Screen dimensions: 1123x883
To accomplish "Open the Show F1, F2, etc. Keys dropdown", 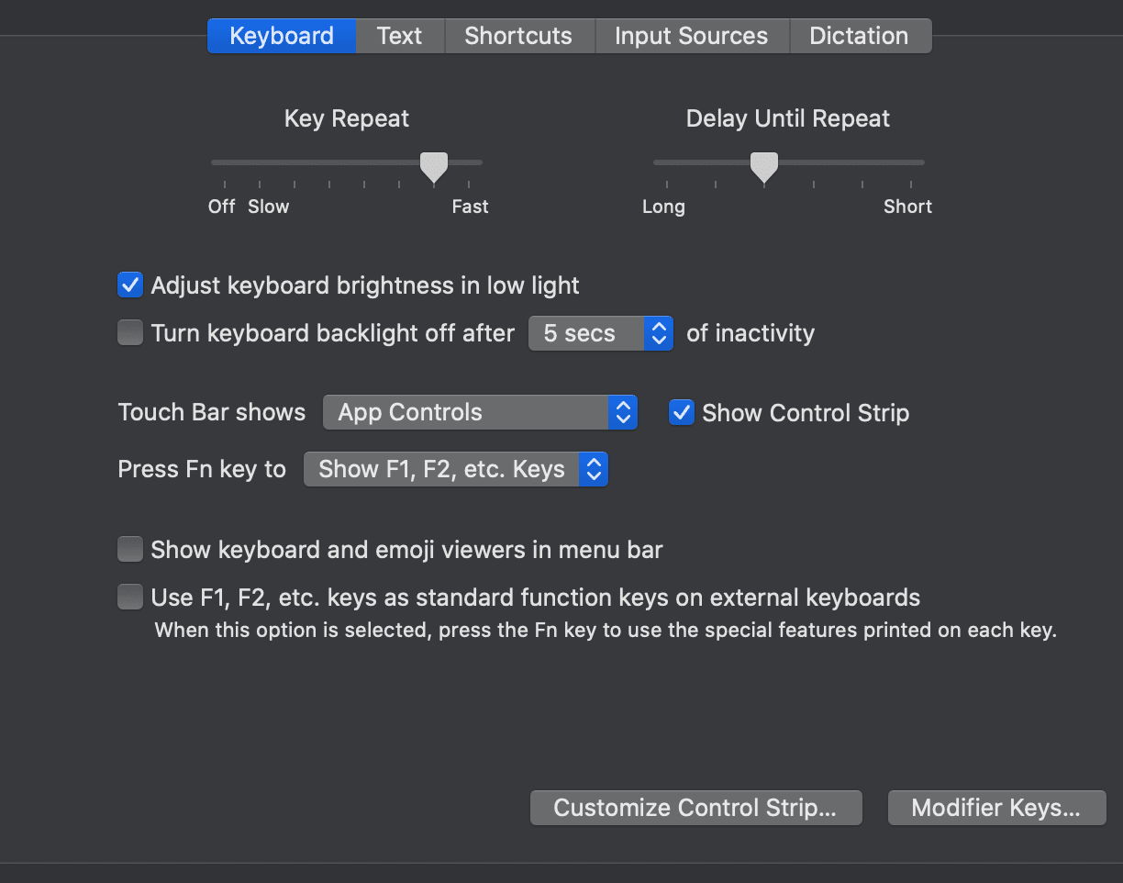I will 442,469.
